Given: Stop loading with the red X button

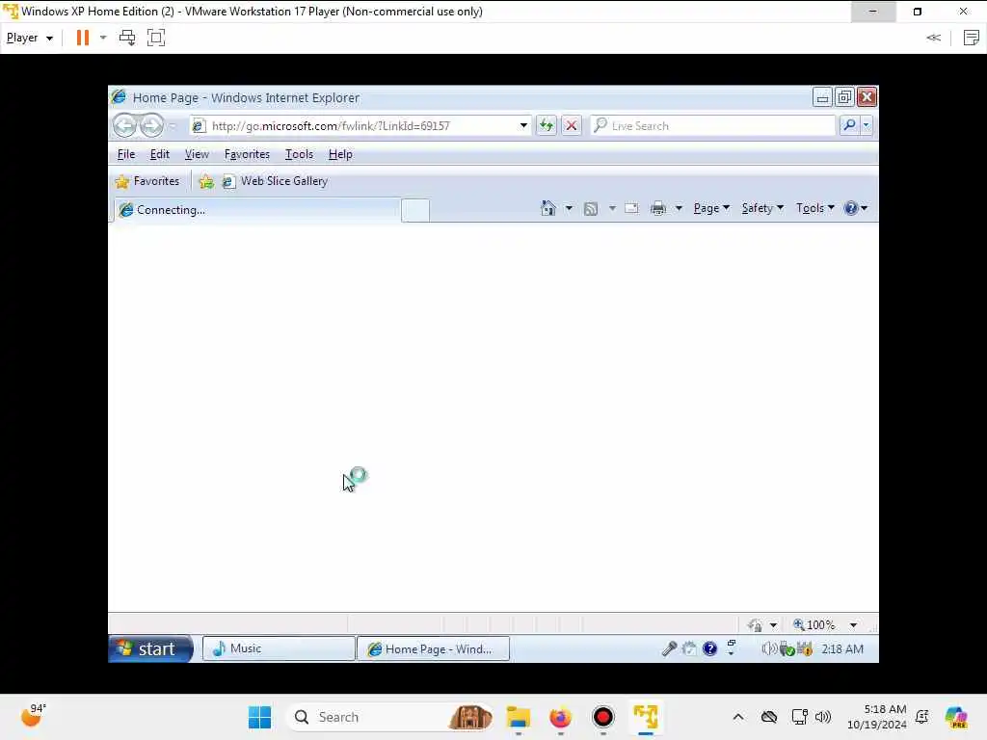Looking at the screenshot, I should click(x=571, y=126).
